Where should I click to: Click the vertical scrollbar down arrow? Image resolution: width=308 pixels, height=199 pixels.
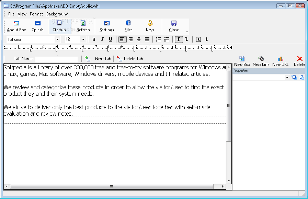(229, 181)
